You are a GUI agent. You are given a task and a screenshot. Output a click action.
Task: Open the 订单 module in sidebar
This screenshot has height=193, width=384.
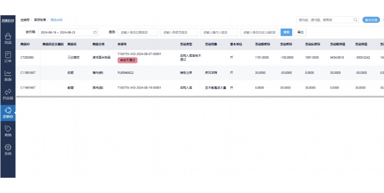(x=8, y=57)
